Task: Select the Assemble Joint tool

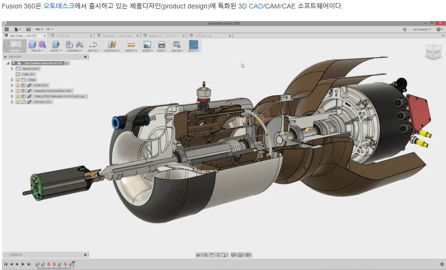Action: [x=79, y=44]
